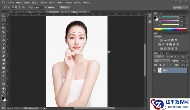This screenshot has height=110, width=190.
Task: Choose Intersect with Selection mode
Action: pos(23,7)
